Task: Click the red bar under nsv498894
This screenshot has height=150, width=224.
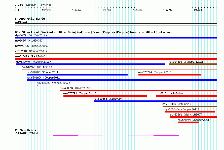Action: tap(138, 91)
